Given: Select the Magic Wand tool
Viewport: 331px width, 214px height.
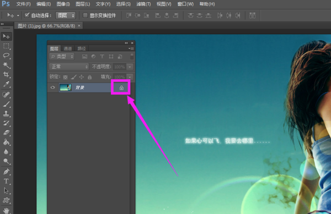Looking at the screenshot, I should tap(6, 65).
